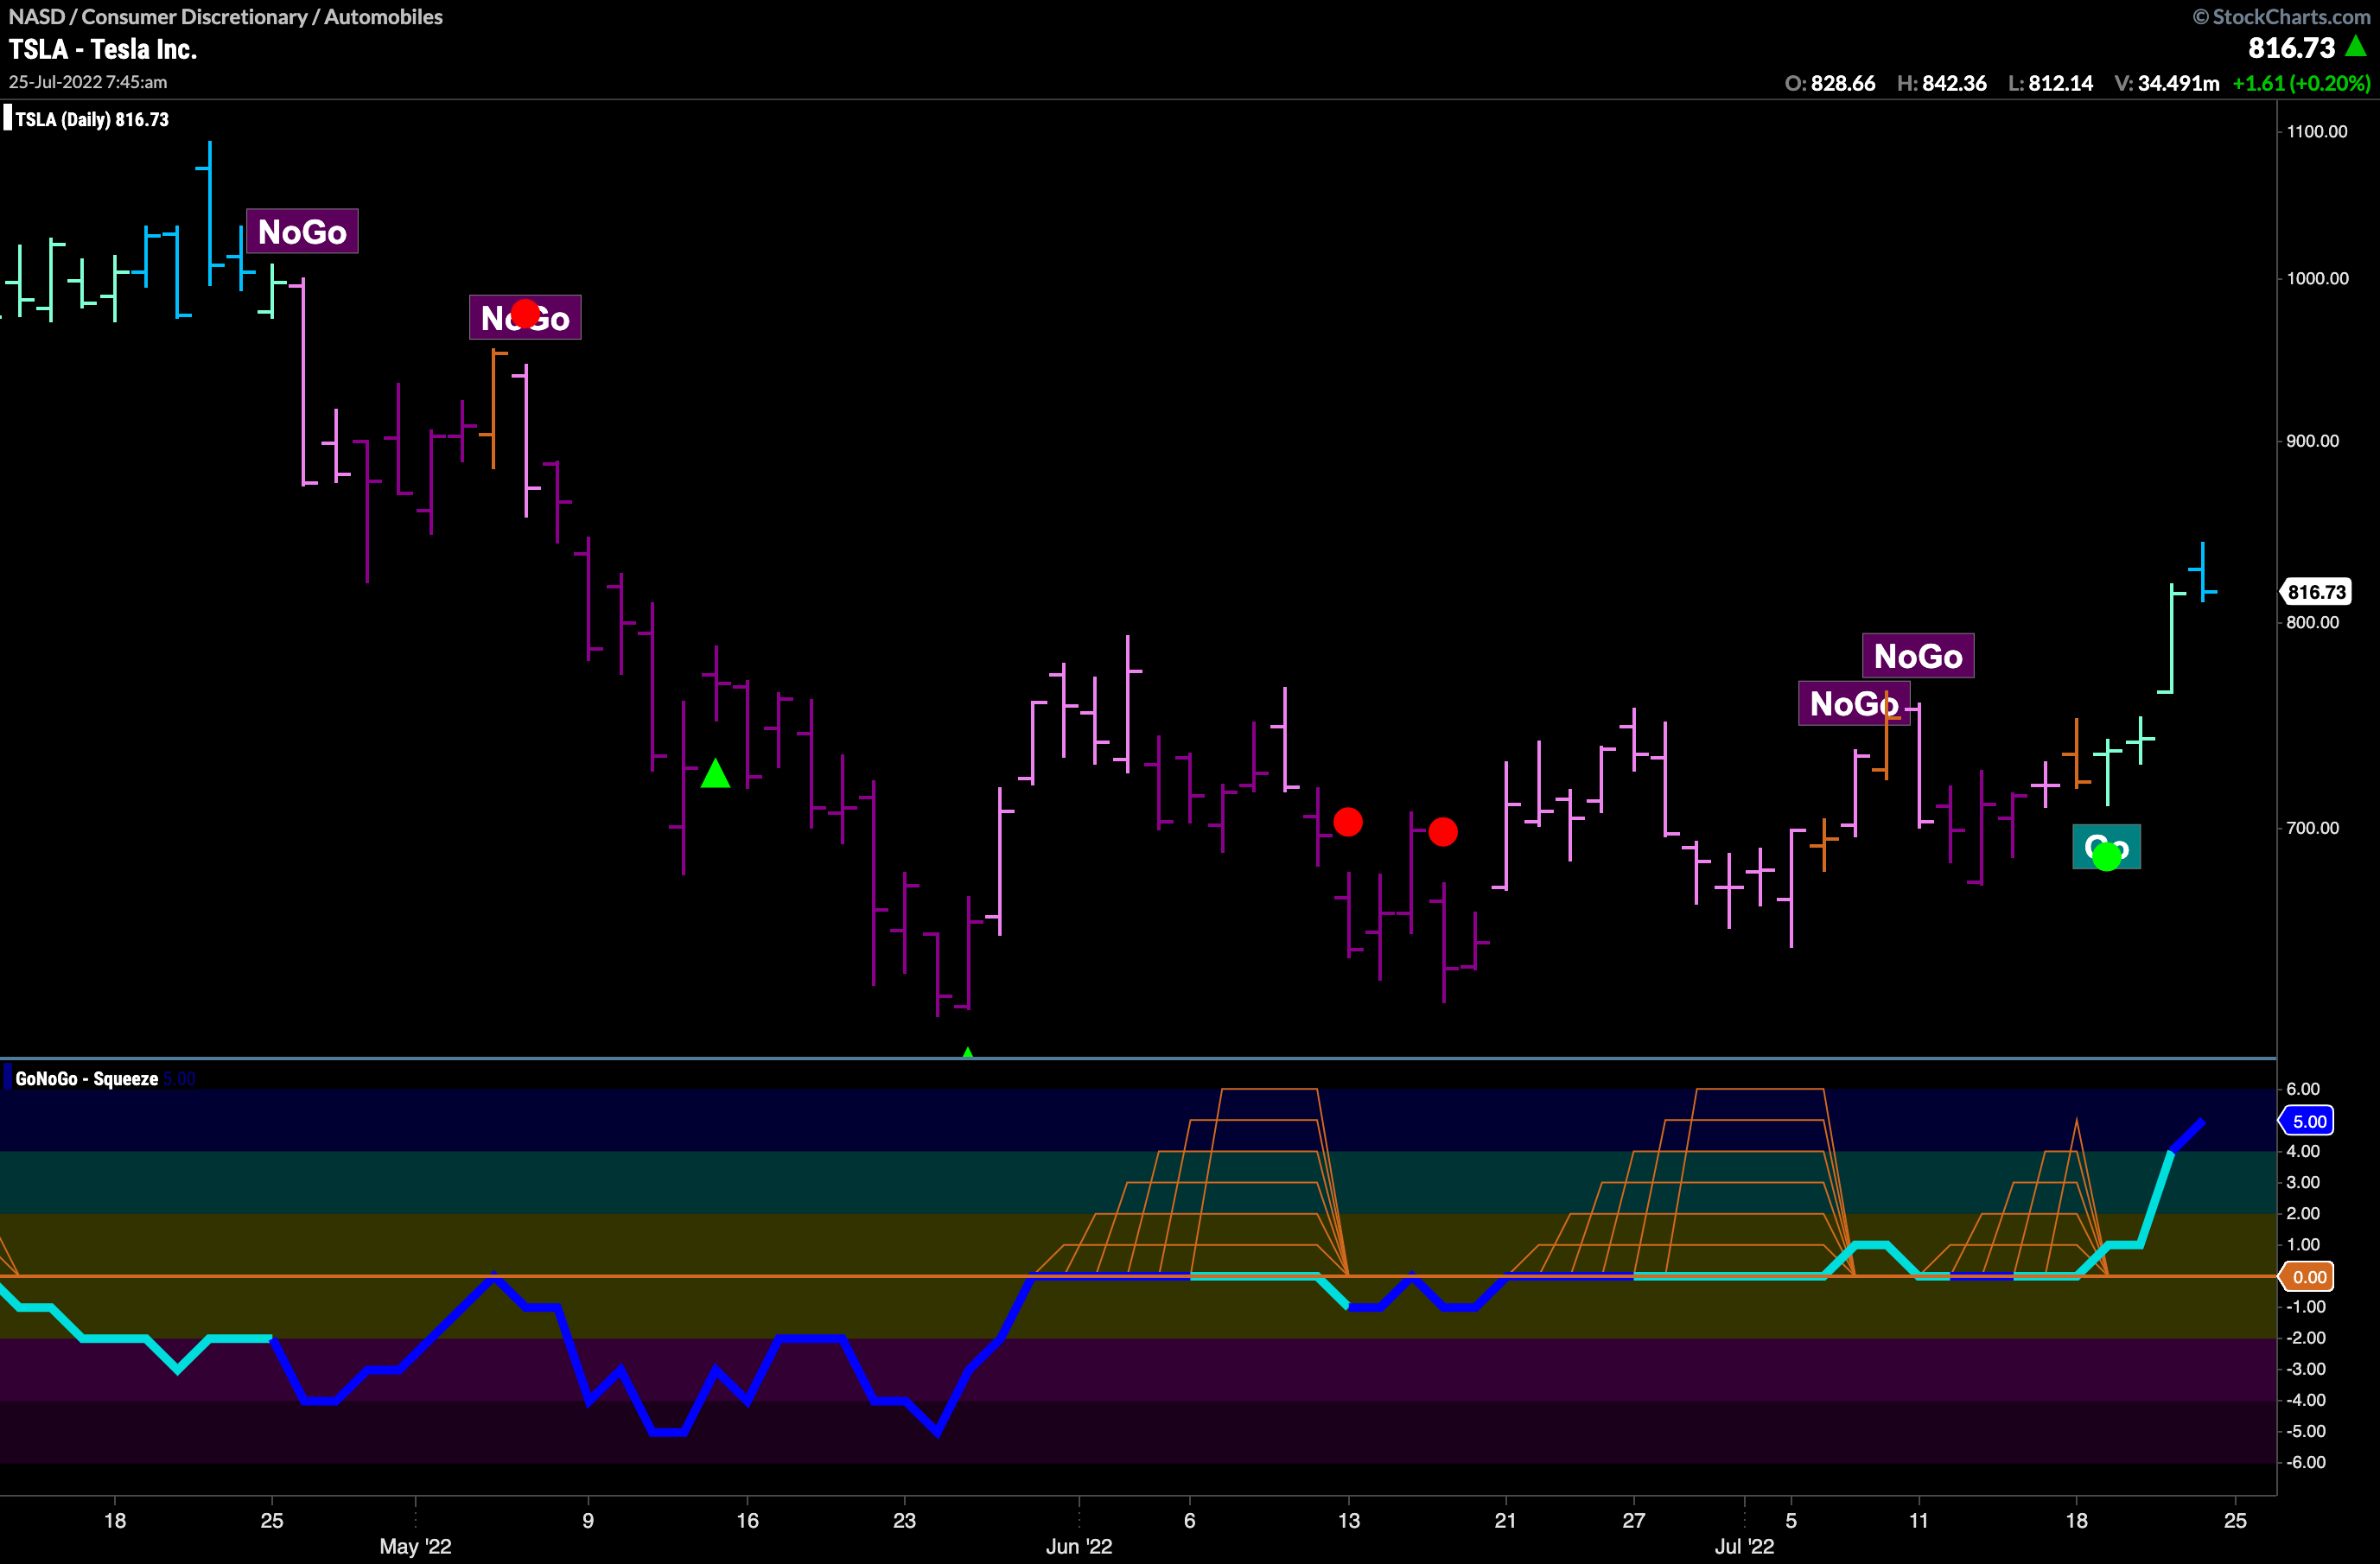Click the NASD / Consumer Discretionary / Automobiles header
Viewport: 2380px width, 1564px height.
pyautogui.click(x=226, y=17)
